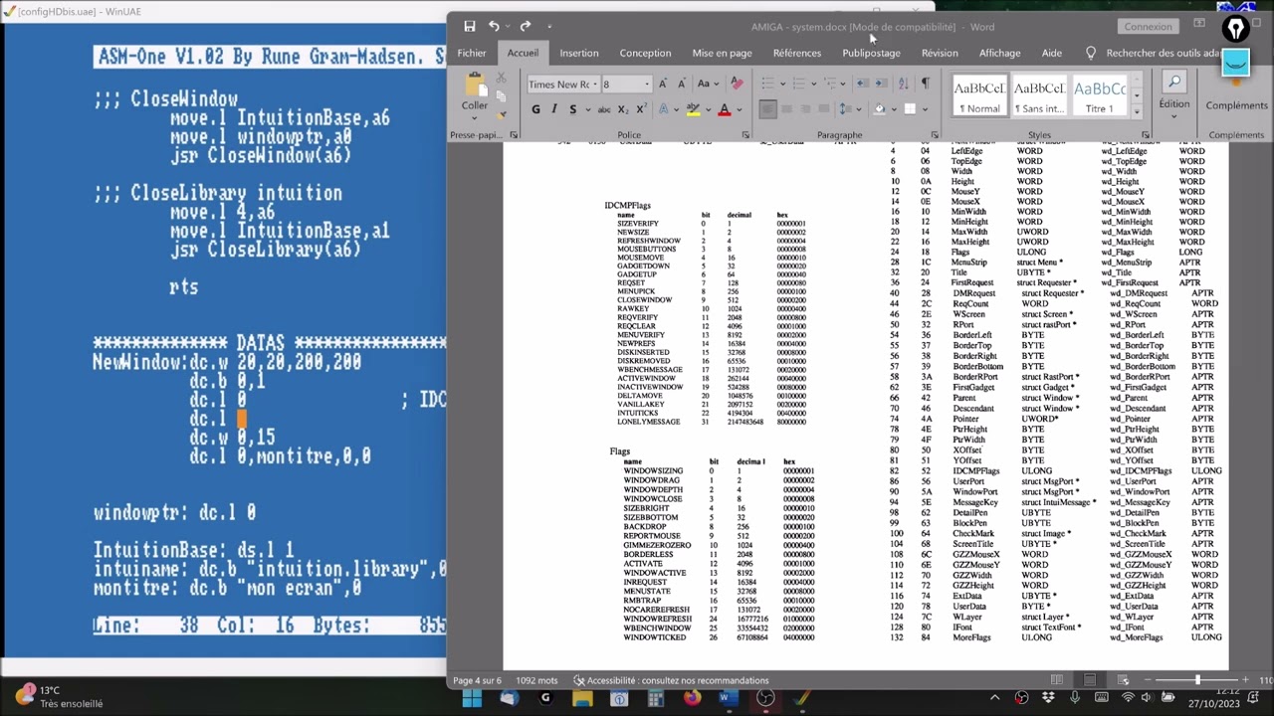The height and width of the screenshot is (716, 1274).
Task: Open the Paragraphe dialog launcher
Action: [x=935, y=135]
